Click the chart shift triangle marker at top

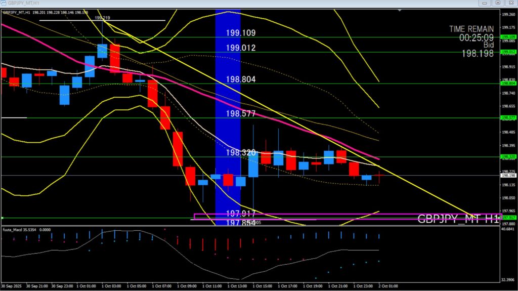399,11
